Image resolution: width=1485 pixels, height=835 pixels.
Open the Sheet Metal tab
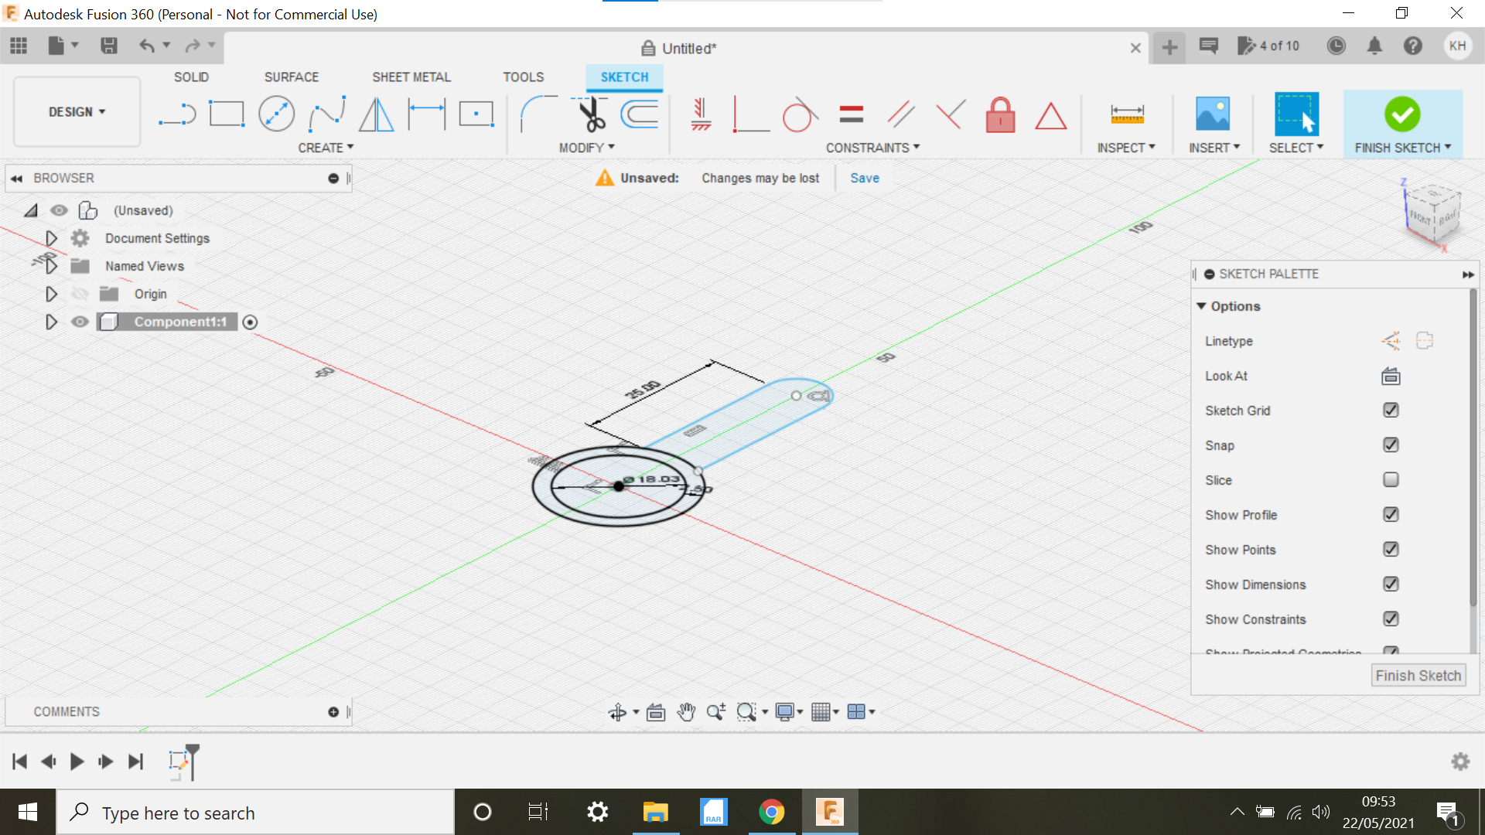pos(411,77)
